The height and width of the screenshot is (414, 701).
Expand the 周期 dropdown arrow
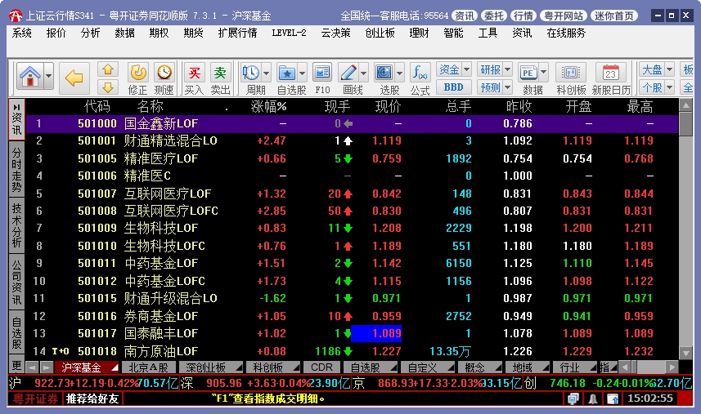click(267, 73)
